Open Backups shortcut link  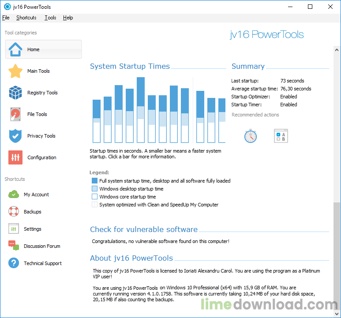33,212
